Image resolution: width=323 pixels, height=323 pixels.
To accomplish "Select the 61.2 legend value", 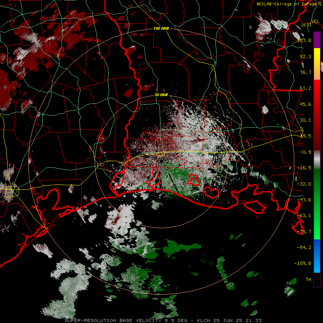I will click(305, 88).
